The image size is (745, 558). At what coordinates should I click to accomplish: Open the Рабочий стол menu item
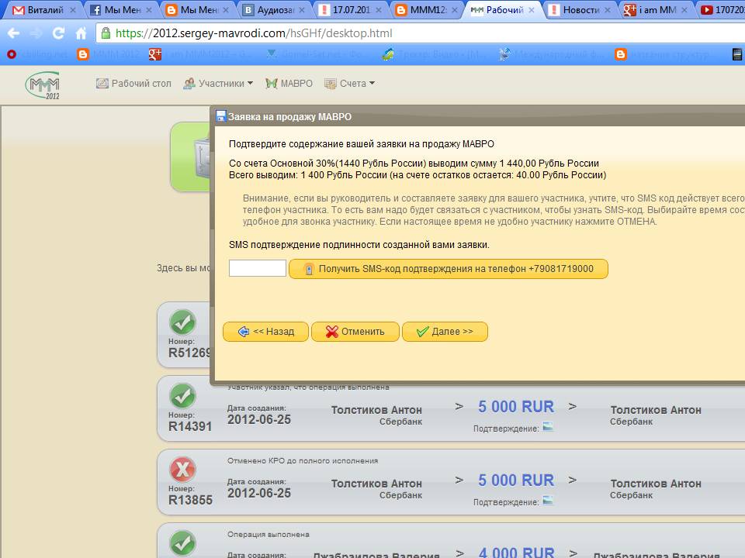133,84
